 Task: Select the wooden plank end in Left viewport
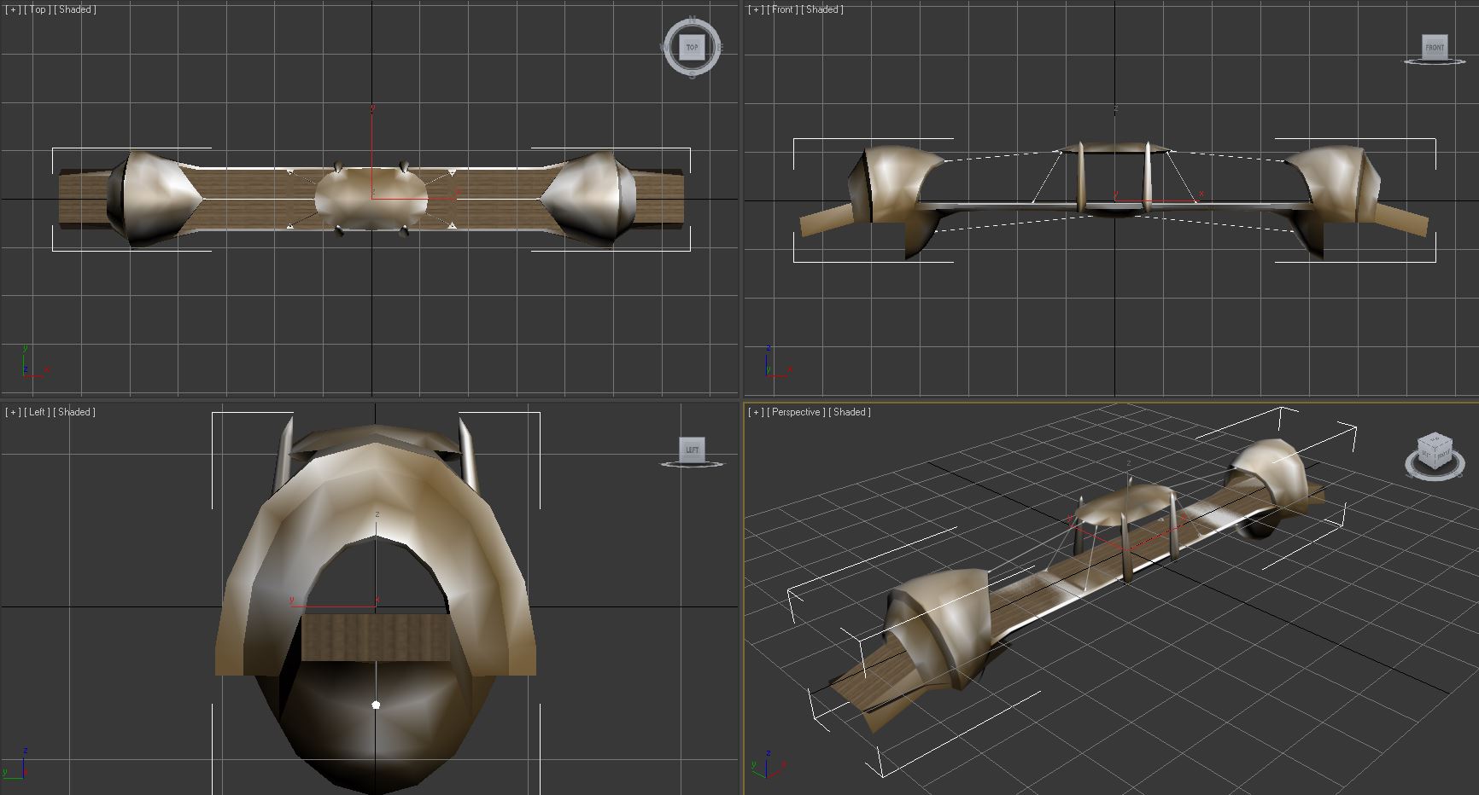click(376, 637)
